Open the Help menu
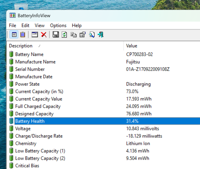 tap(77, 26)
